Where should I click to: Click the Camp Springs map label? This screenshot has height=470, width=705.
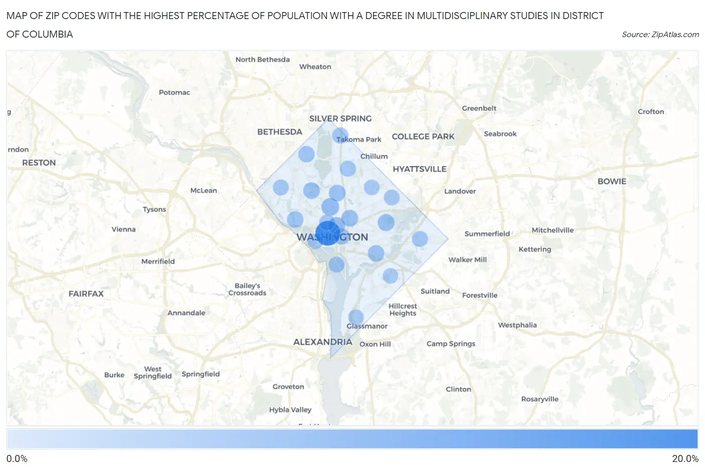(451, 344)
